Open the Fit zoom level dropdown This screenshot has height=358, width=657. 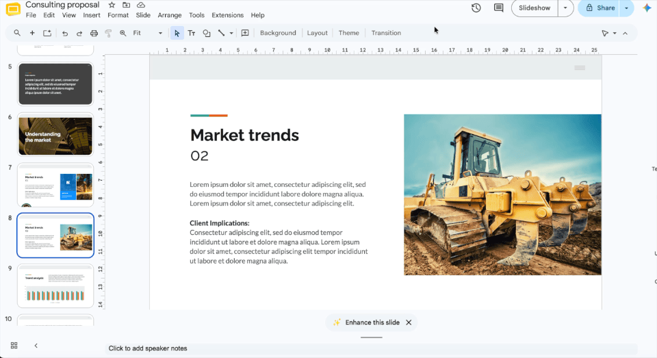tap(148, 33)
